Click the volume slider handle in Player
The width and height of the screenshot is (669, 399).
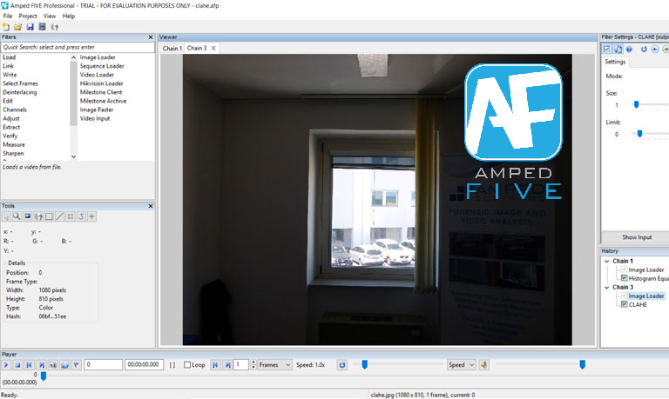[x=582, y=364]
